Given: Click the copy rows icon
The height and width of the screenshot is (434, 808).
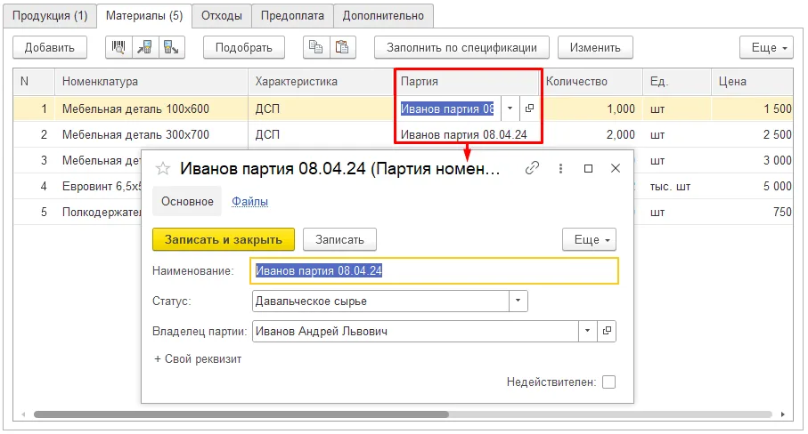Looking at the screenshot, I should pyautogui.click(x=316, y=47).
